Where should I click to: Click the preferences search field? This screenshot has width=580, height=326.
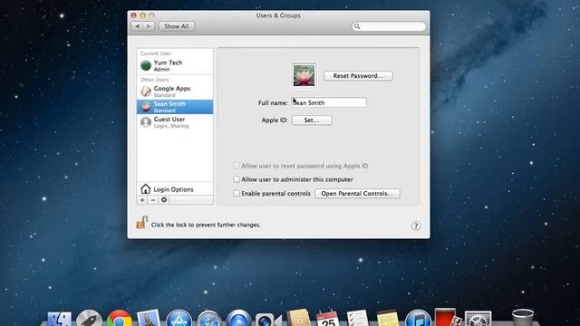pos(389,26)
